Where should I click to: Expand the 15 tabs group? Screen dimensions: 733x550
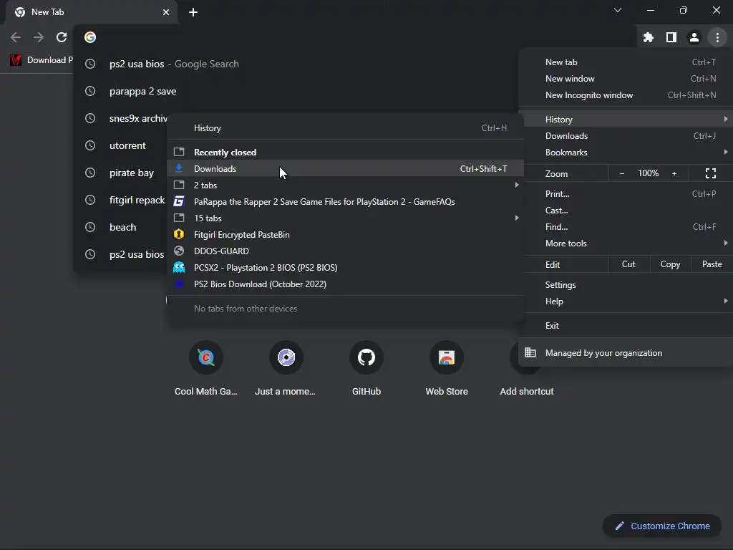pyautogui.click(x=345, y=218)
